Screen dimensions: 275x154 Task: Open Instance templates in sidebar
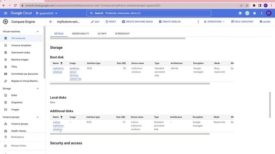21,45
